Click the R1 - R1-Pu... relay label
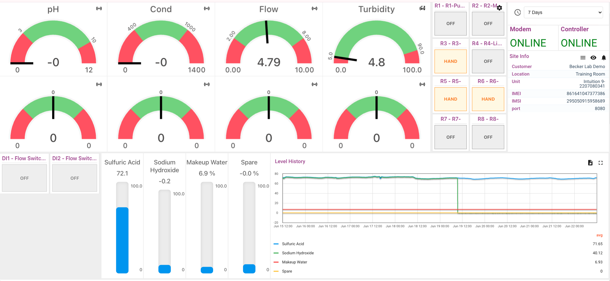The height and width of the screenshot is (281, 610). pyautogui.click(x=450, y=6)
